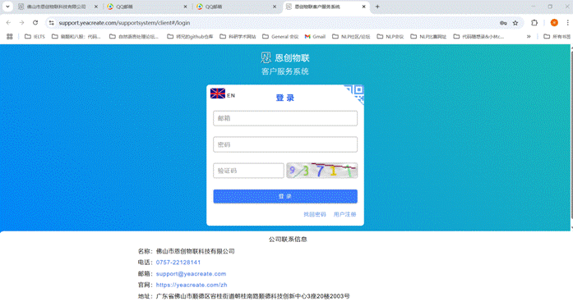Screen dimensions: 573x306
Task: Refresh the captcha image showing 93711
Action: click(322, 171)
